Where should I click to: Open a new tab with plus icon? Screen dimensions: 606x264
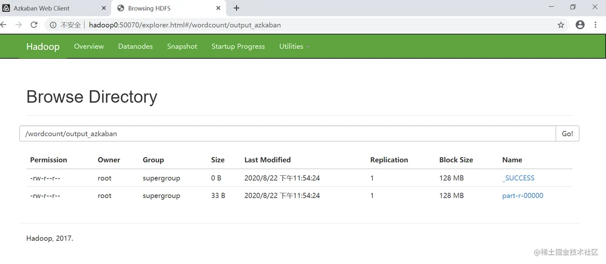[x=236, y=8]
